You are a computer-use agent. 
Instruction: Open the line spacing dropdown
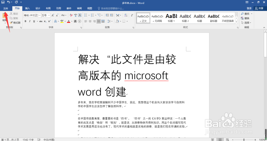coord(110,21)
